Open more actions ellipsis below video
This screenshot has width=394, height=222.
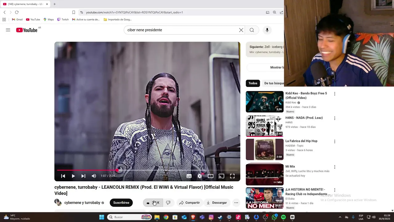coord(236,203)
